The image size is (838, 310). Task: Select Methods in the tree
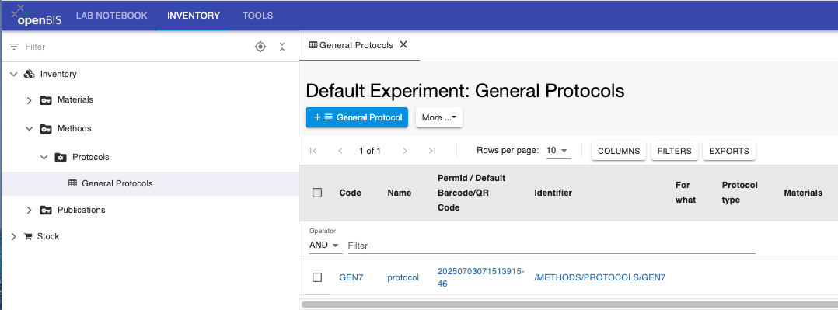tap(75, 129)
